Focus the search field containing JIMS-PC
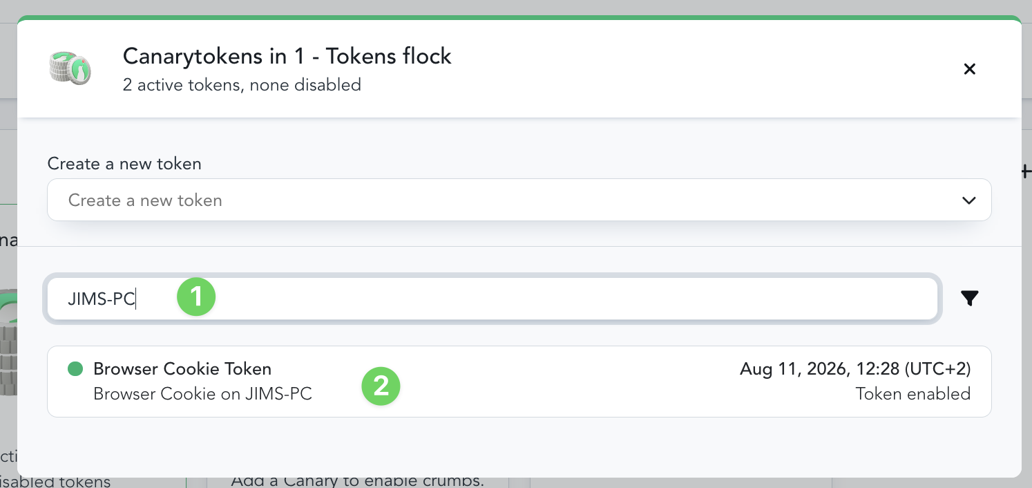The width and height of the screenshot is (1032, 488). click(x=493, y=299)
